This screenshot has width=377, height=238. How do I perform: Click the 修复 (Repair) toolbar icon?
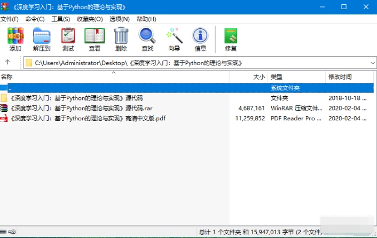pos(231,36)
